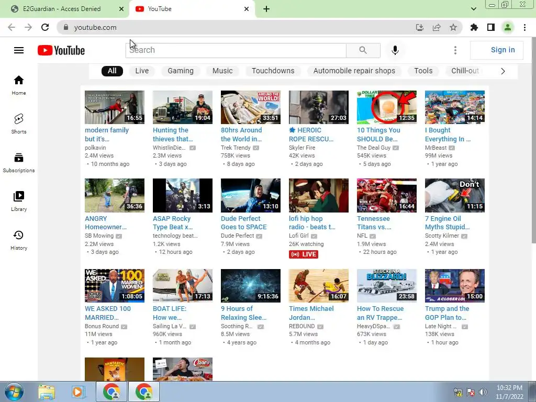Open Chrome three-dot menu
Image resolution: width=536 pixels, height=402 pixels.
click(524, 27)
